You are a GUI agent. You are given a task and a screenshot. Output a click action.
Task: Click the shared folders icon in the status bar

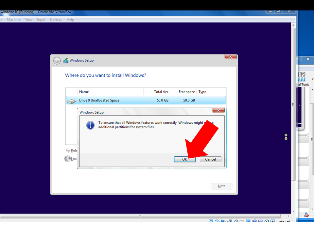pyautogui.click(x=242, y=221)
